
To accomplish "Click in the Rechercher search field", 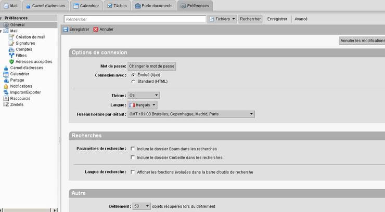I will click(x=135, y=19).
